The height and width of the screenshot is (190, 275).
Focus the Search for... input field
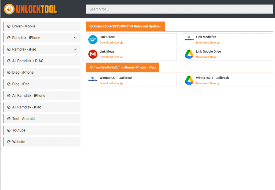pyautogui.click(x=179, y=9)
